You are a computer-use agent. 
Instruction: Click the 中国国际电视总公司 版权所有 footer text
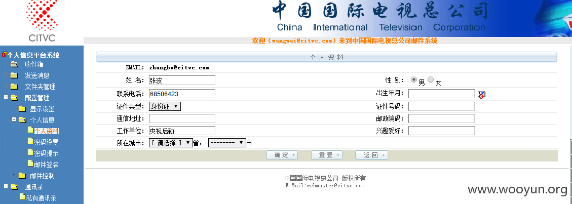click(325, 178)
